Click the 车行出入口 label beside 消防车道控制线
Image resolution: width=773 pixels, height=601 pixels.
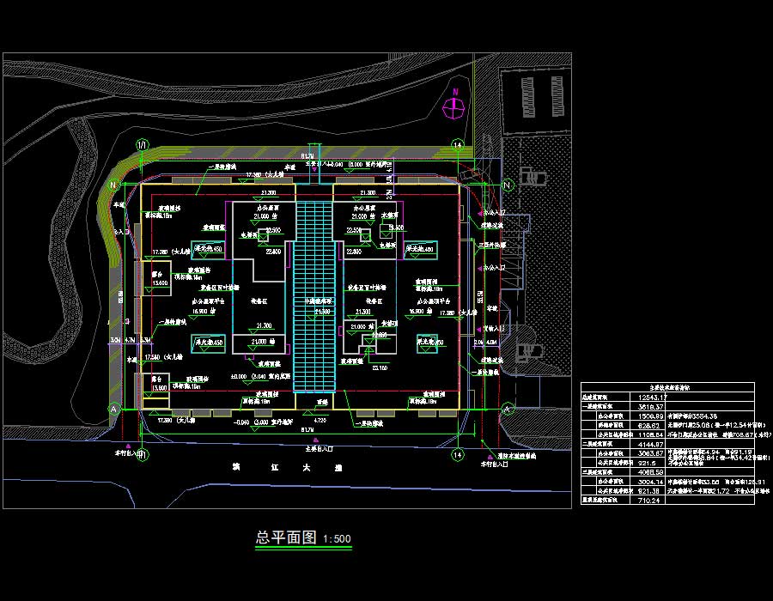pyautogui.click(x=495, y=464)
